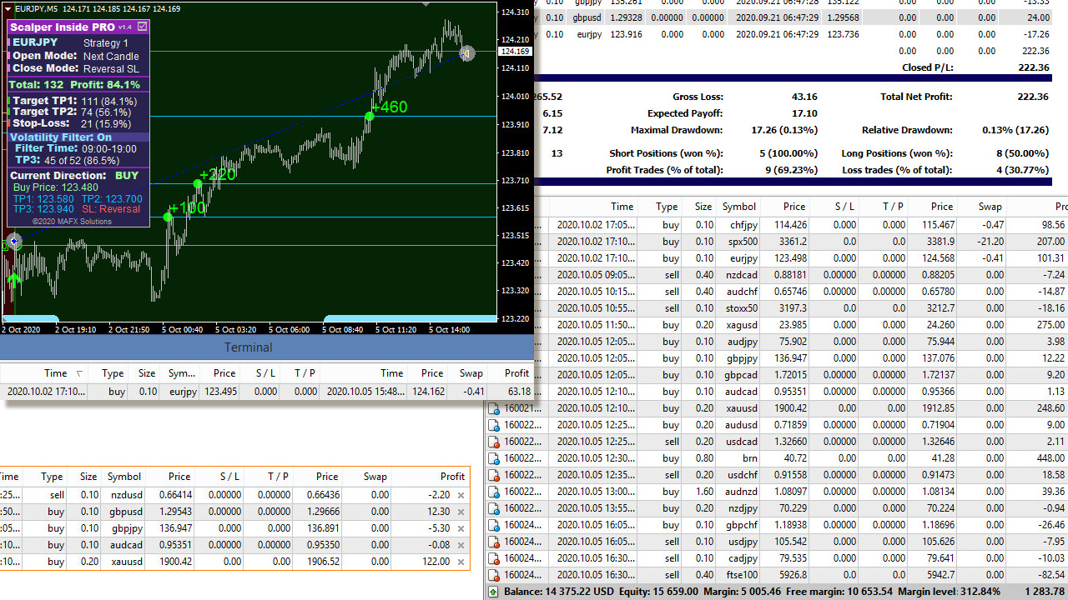
Task: Click the Strategy 1 label in the panel
Action: point(106,43)
